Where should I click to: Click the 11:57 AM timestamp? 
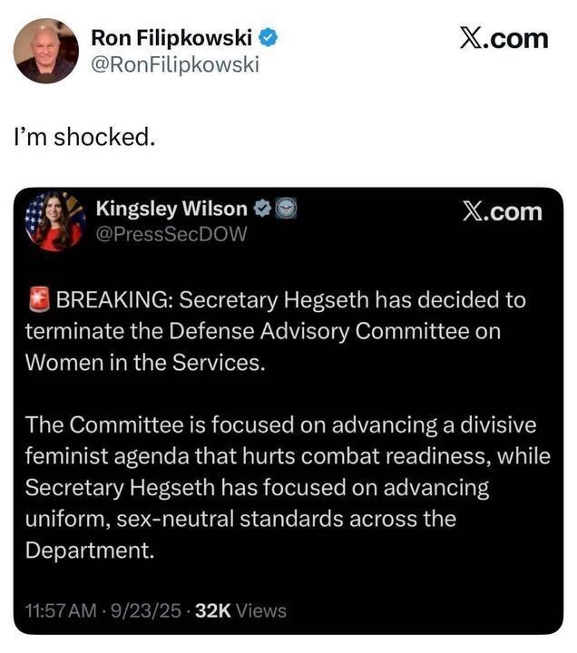point(62,610)
